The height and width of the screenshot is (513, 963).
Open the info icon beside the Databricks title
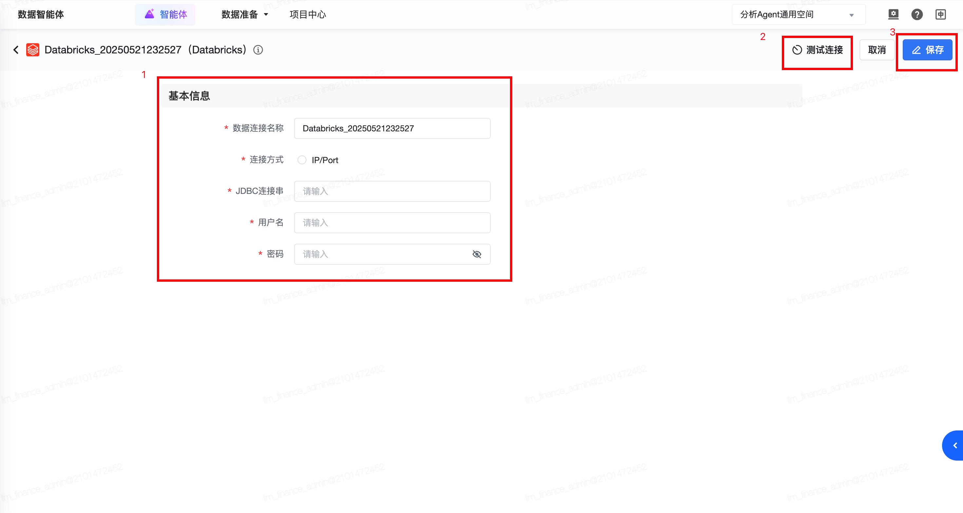258,50
